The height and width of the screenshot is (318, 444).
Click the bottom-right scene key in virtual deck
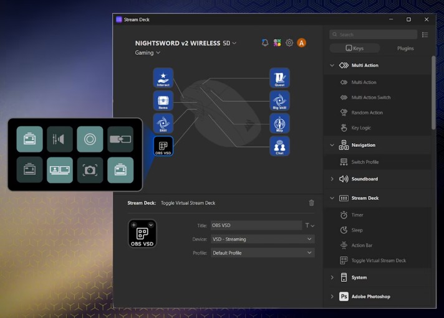(x=120, y=170)
